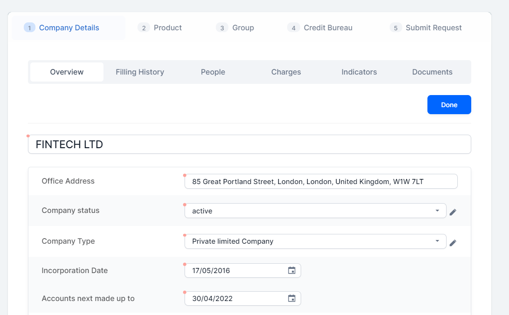Open calendar for Accounts next made up to
This screenshot has width=509, height=315.
tap(292, 298)
